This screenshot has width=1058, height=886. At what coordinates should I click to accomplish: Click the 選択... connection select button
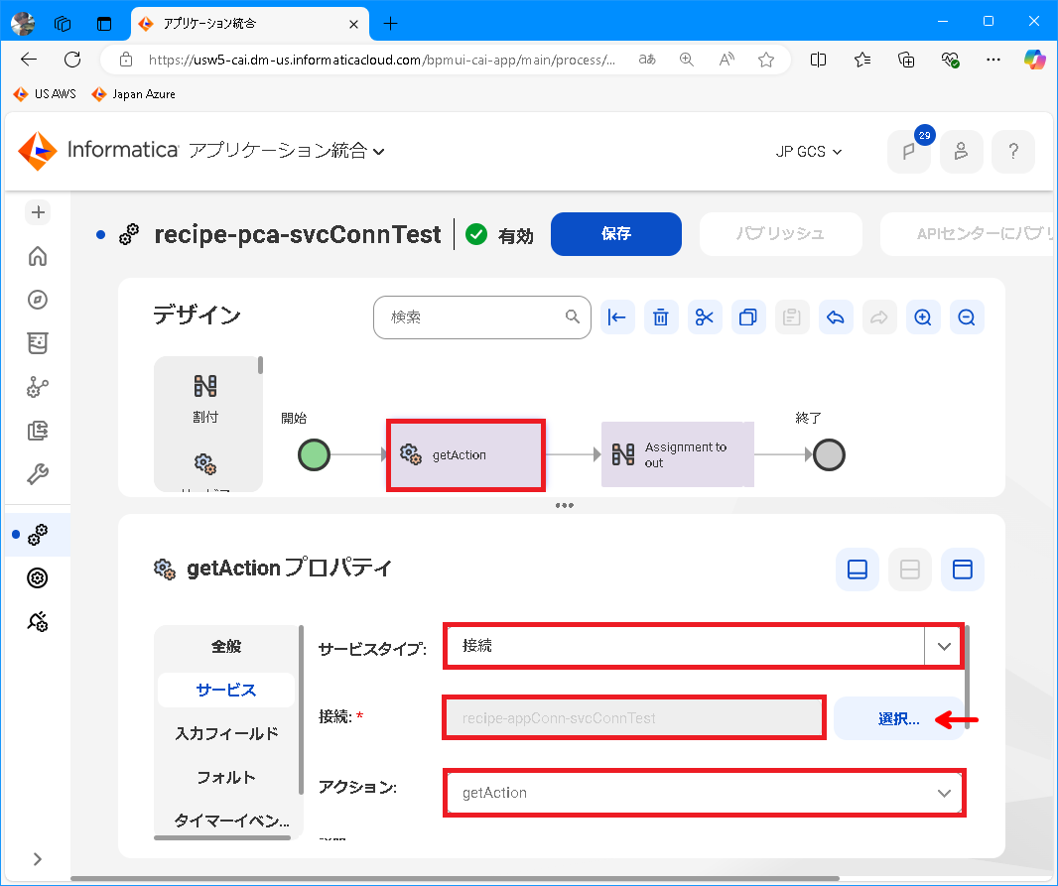(x=898, y=718)
